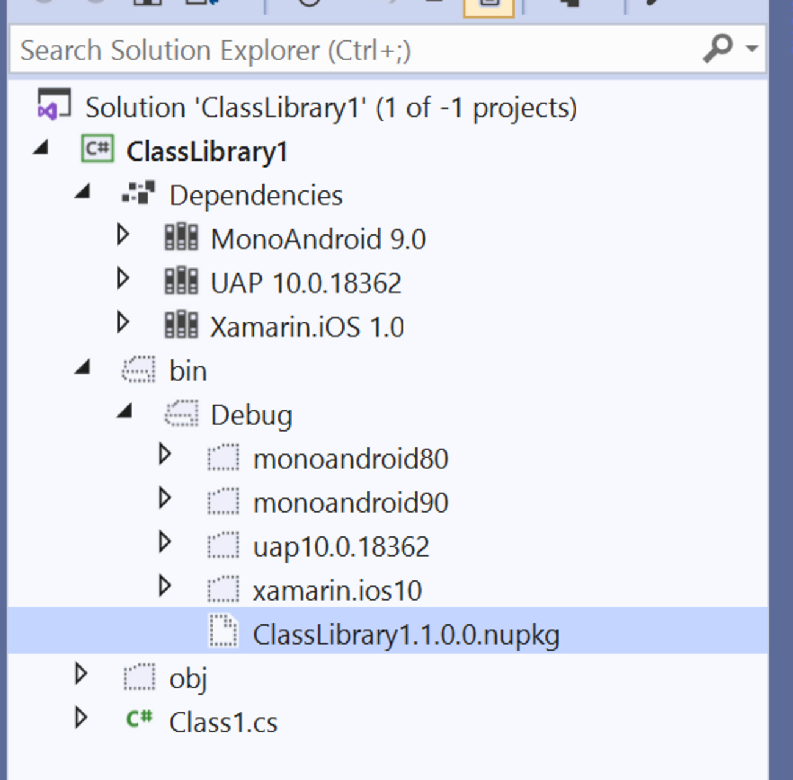
Task: Click the C# project icon for ClassLibrary1
Action: [98, 150]
